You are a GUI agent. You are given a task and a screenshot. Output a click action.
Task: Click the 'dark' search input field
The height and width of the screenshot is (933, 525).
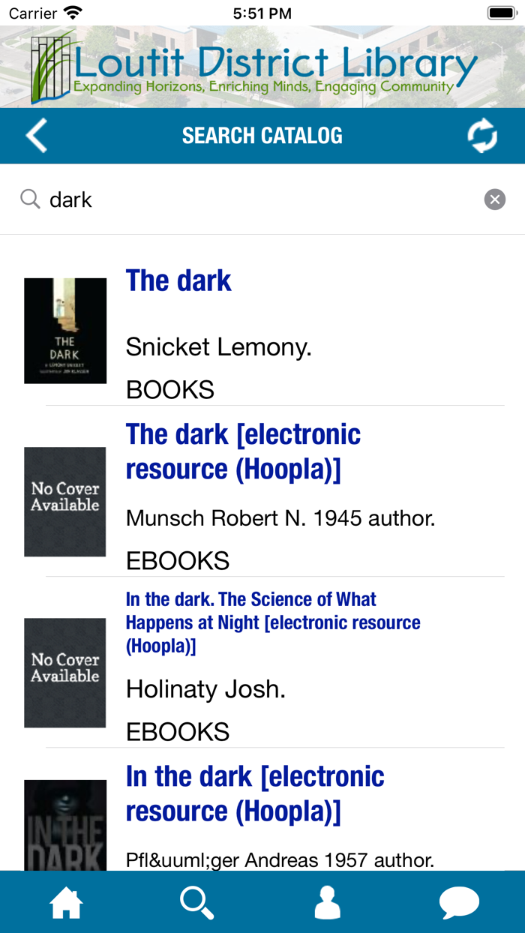pyautogui.click(x=262, y=199)
